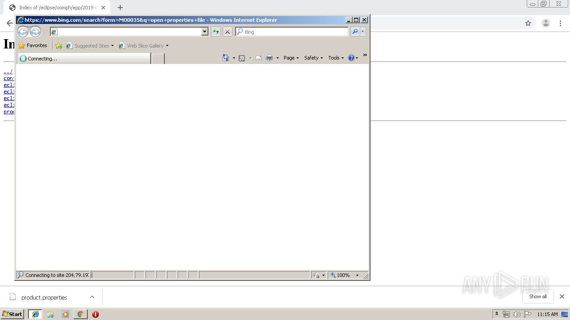Click the Read Mail icon
Viewport: 570px width, 320px height.
[259, 58]
